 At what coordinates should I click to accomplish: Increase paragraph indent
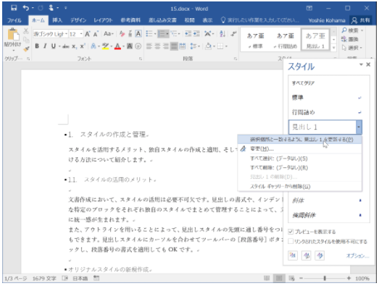click(196, 34)
